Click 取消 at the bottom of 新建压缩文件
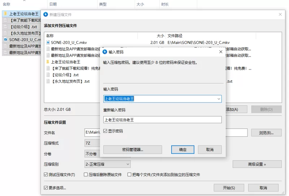The width and height of the screenshot is (289, 196). click(263, 188)
